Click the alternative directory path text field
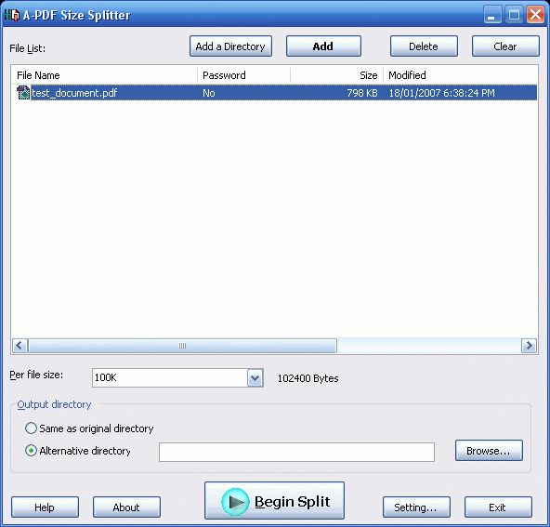This screenshot has width=550, height=527. point(296,452)
